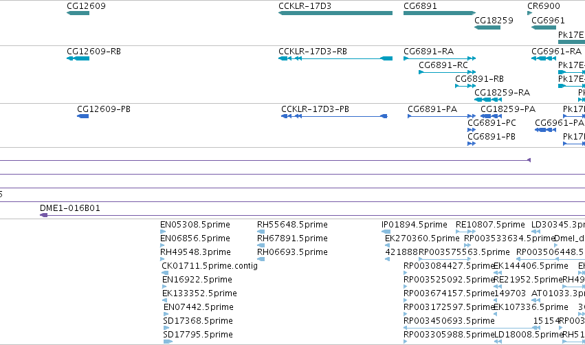Open EST IP01894.5prime

414,225
